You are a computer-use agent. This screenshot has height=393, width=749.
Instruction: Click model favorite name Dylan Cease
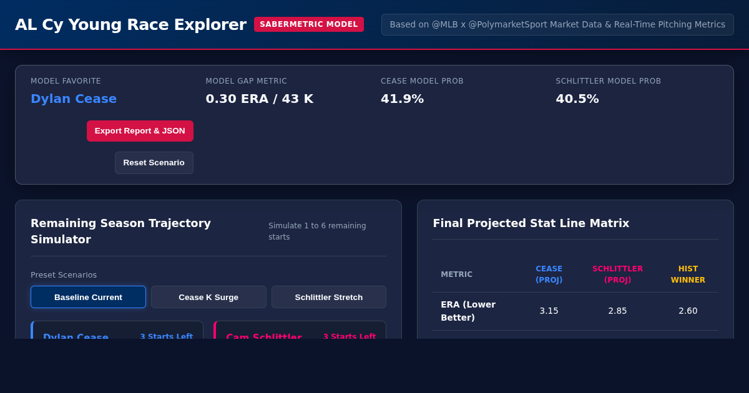point(74,99)
